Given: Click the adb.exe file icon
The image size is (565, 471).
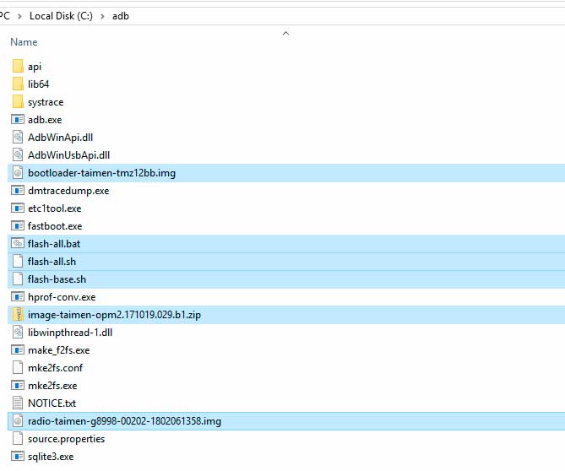Looking at the screenshot, I should 18,120.
